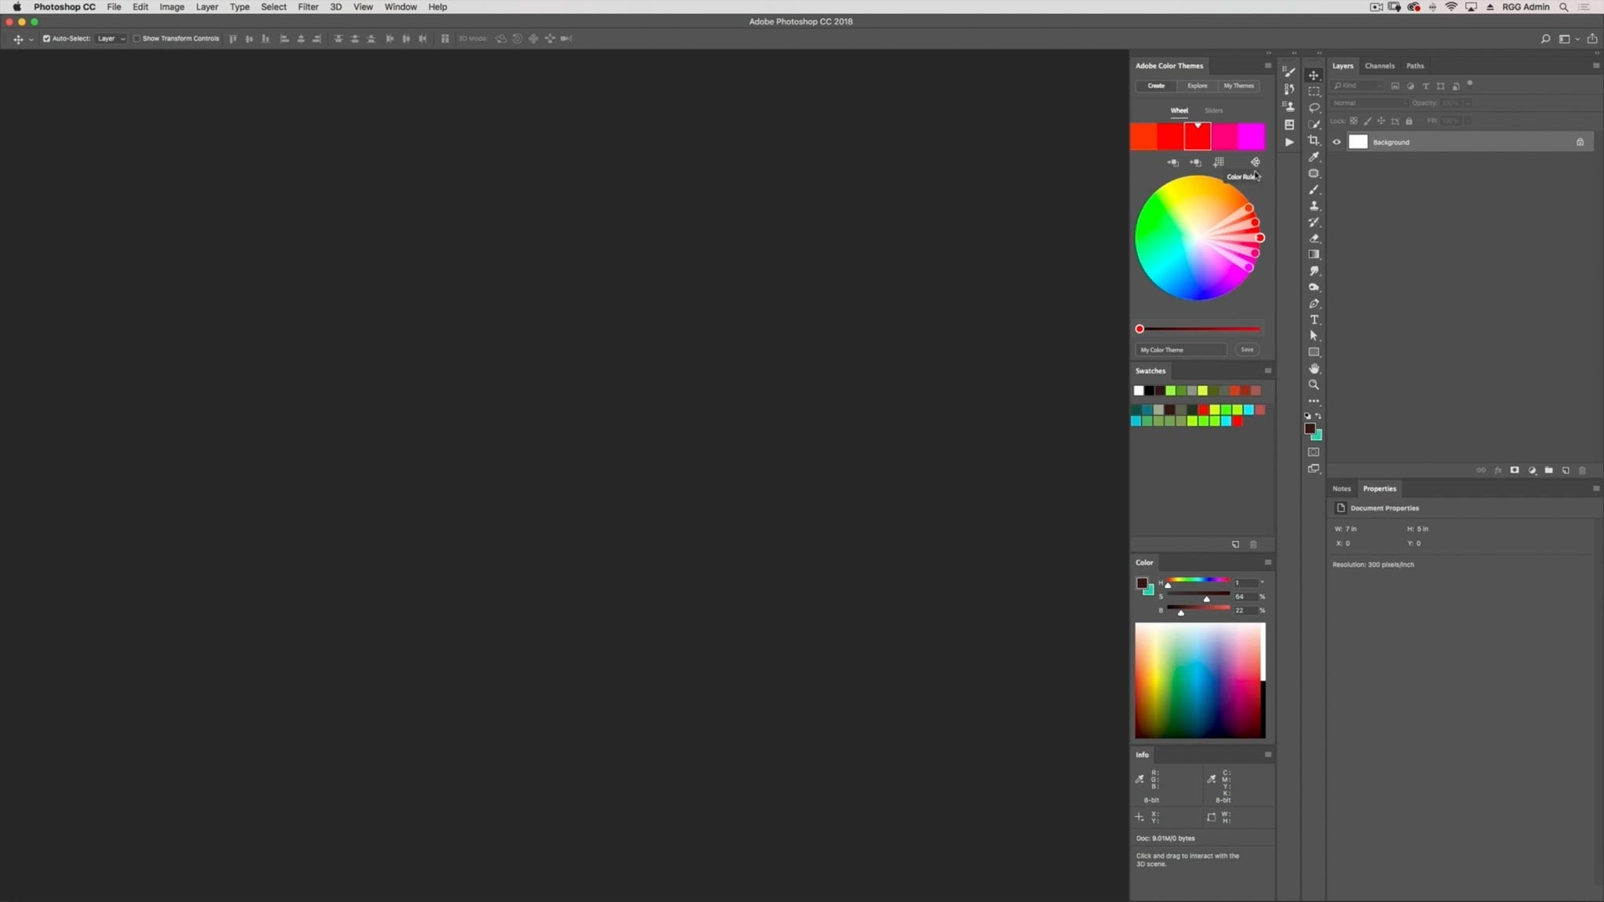Select the Lasso tool
The height and width of the screenshot is (902, 1604).
(1313, 107)
